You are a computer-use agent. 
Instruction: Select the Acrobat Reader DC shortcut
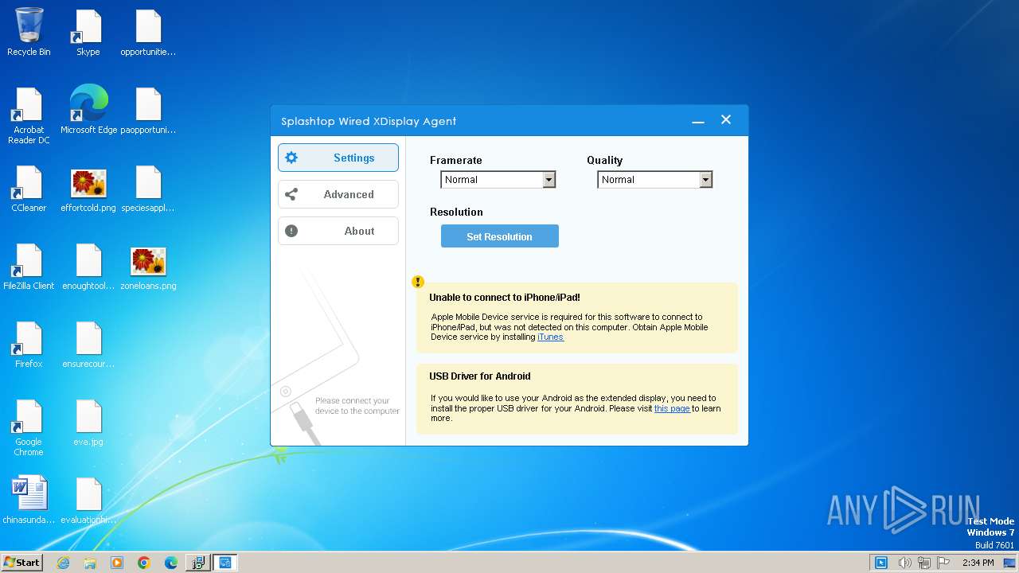(29, 116)
